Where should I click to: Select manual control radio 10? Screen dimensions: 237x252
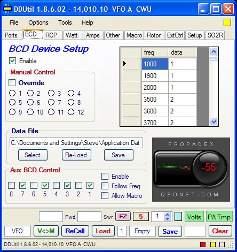[x=30, y=112]
